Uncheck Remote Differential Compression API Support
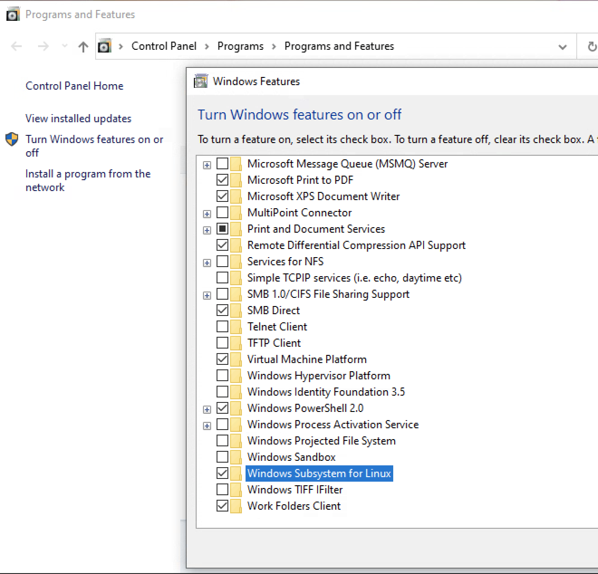 click(222, 245)
